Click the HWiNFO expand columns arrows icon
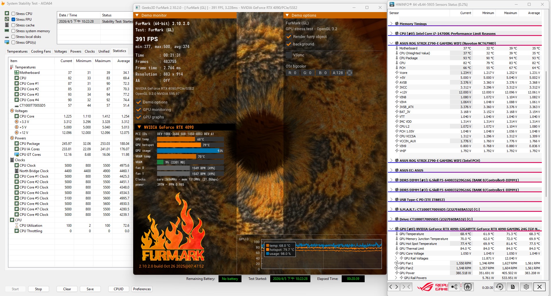Image resolution: width=551 pixels, height=296 pixels. point(394,287)
